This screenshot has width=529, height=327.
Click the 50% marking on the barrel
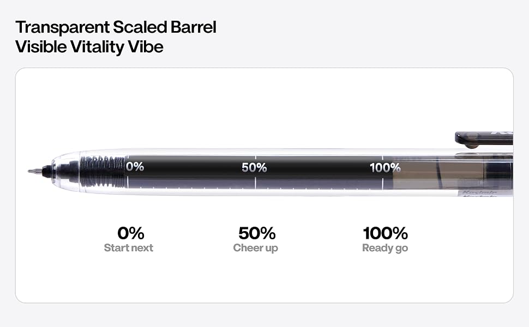[254, 167]
